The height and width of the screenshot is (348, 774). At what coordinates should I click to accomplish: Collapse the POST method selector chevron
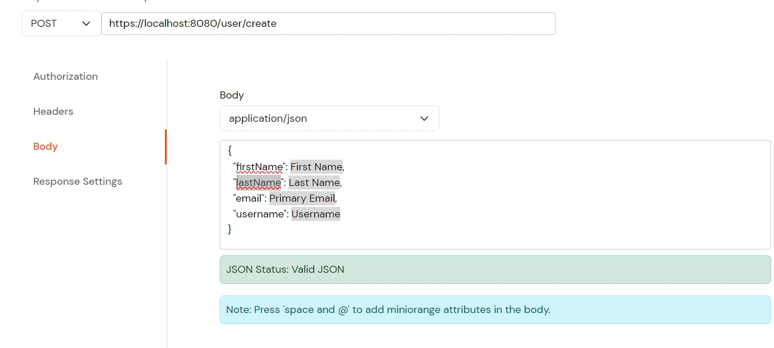(86, 23)
